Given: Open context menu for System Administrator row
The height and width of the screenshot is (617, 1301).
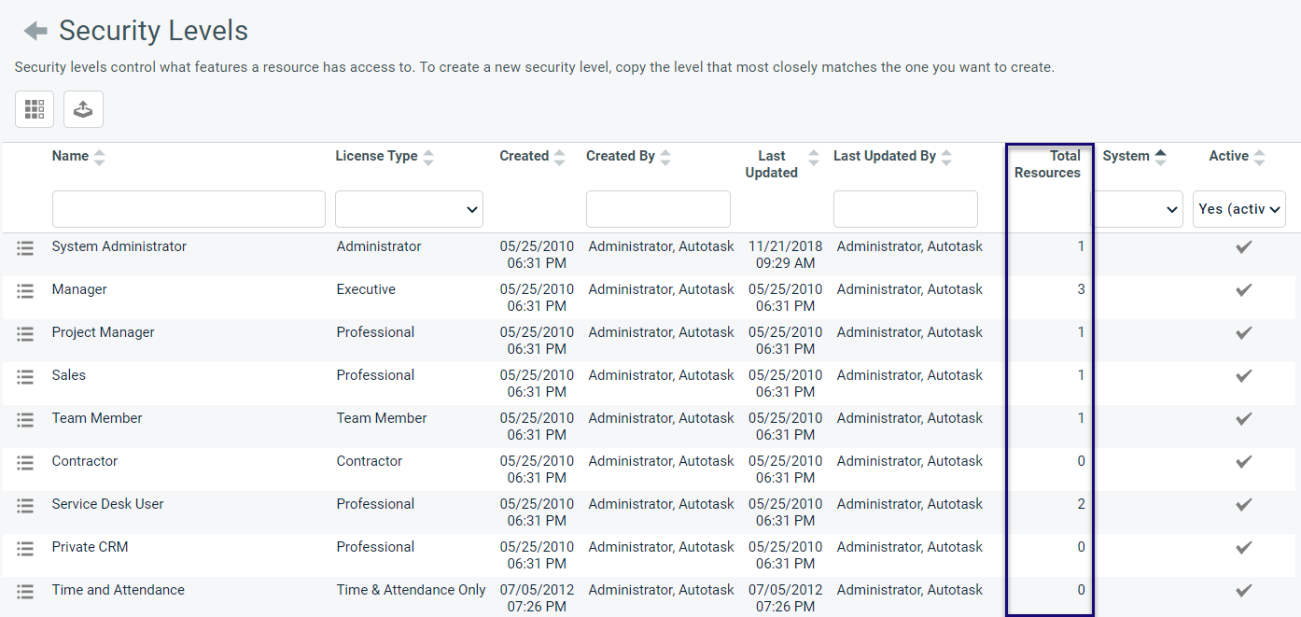Looking at the screenshot, I should (x=25, y=248).
